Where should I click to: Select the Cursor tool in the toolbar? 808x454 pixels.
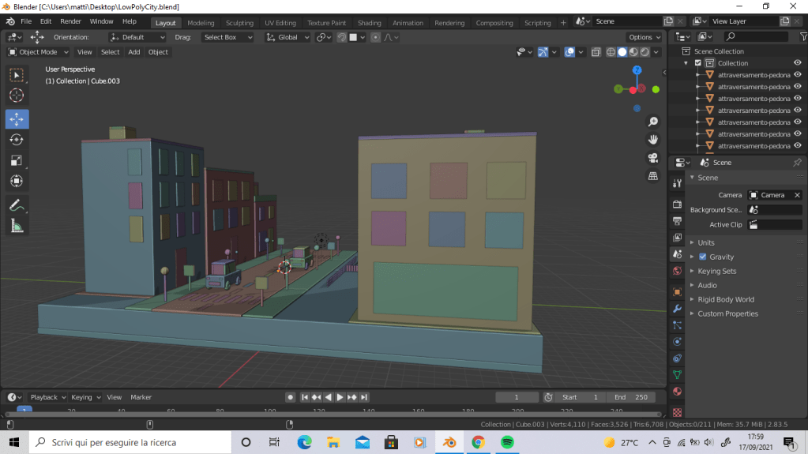click(17, 95)
